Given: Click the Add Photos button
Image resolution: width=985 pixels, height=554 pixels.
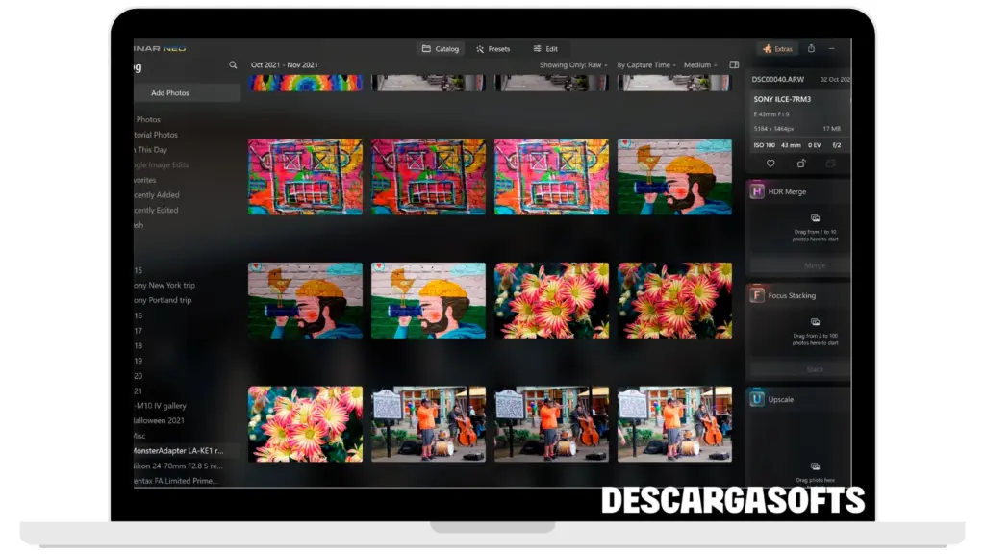Looking at the screenshot, I should pyautogui.click(x=170, y=93).
